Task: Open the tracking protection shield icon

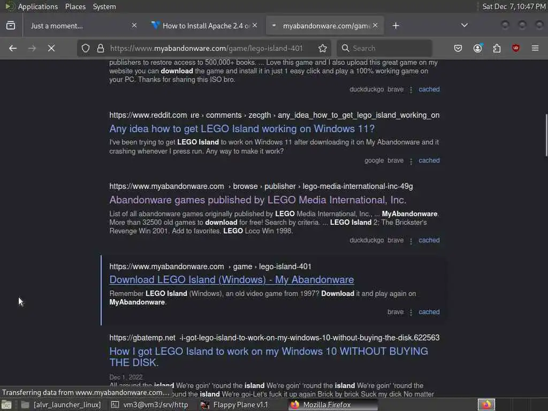Action: coord(86,48)
